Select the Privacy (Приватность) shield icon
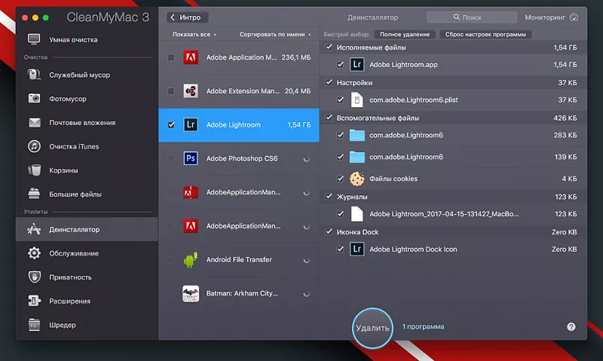Viewport: 603px width, 361px height. tap(34, 277)
